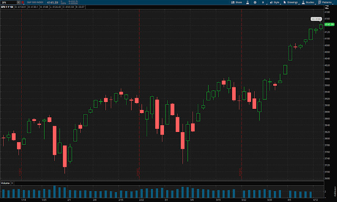The height and width of the screenshot is (202, 337).
Task: Click the red link indicator next to symbol
Action: click(23, 2)
